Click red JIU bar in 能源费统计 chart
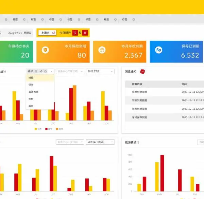This screenshot has height=199, width=204. (x=180, y=180)
